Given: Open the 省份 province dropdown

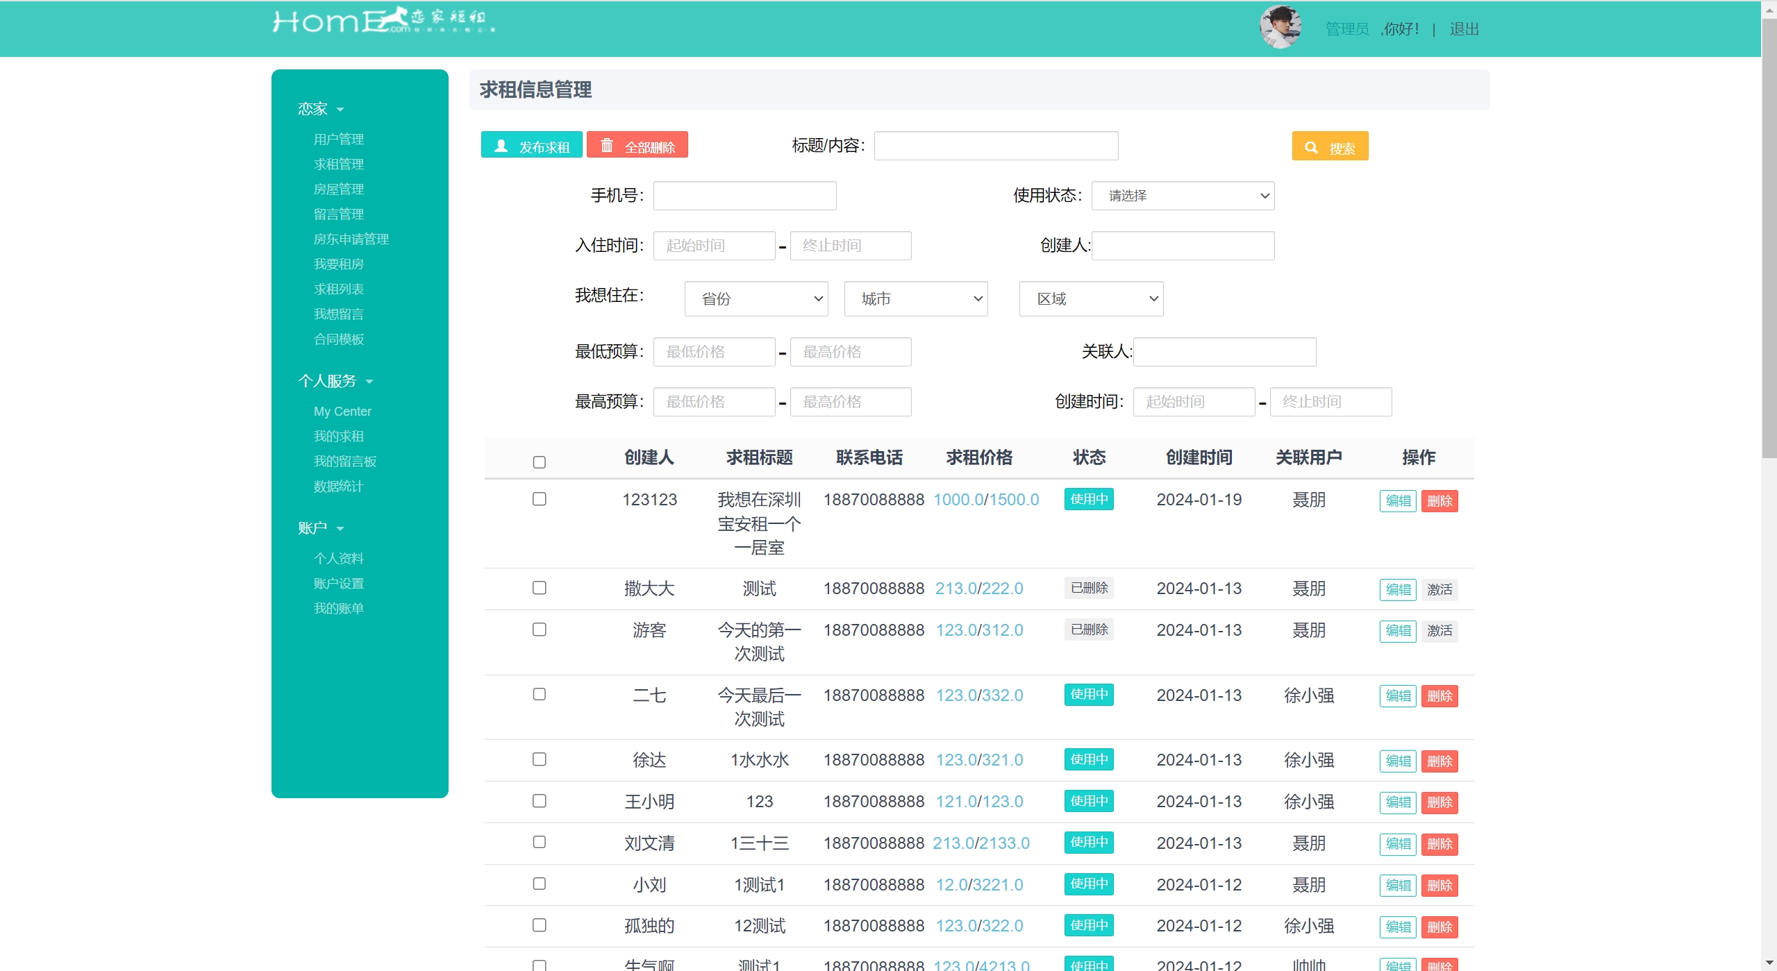Looking at the screenshot, I should (756, 299).
